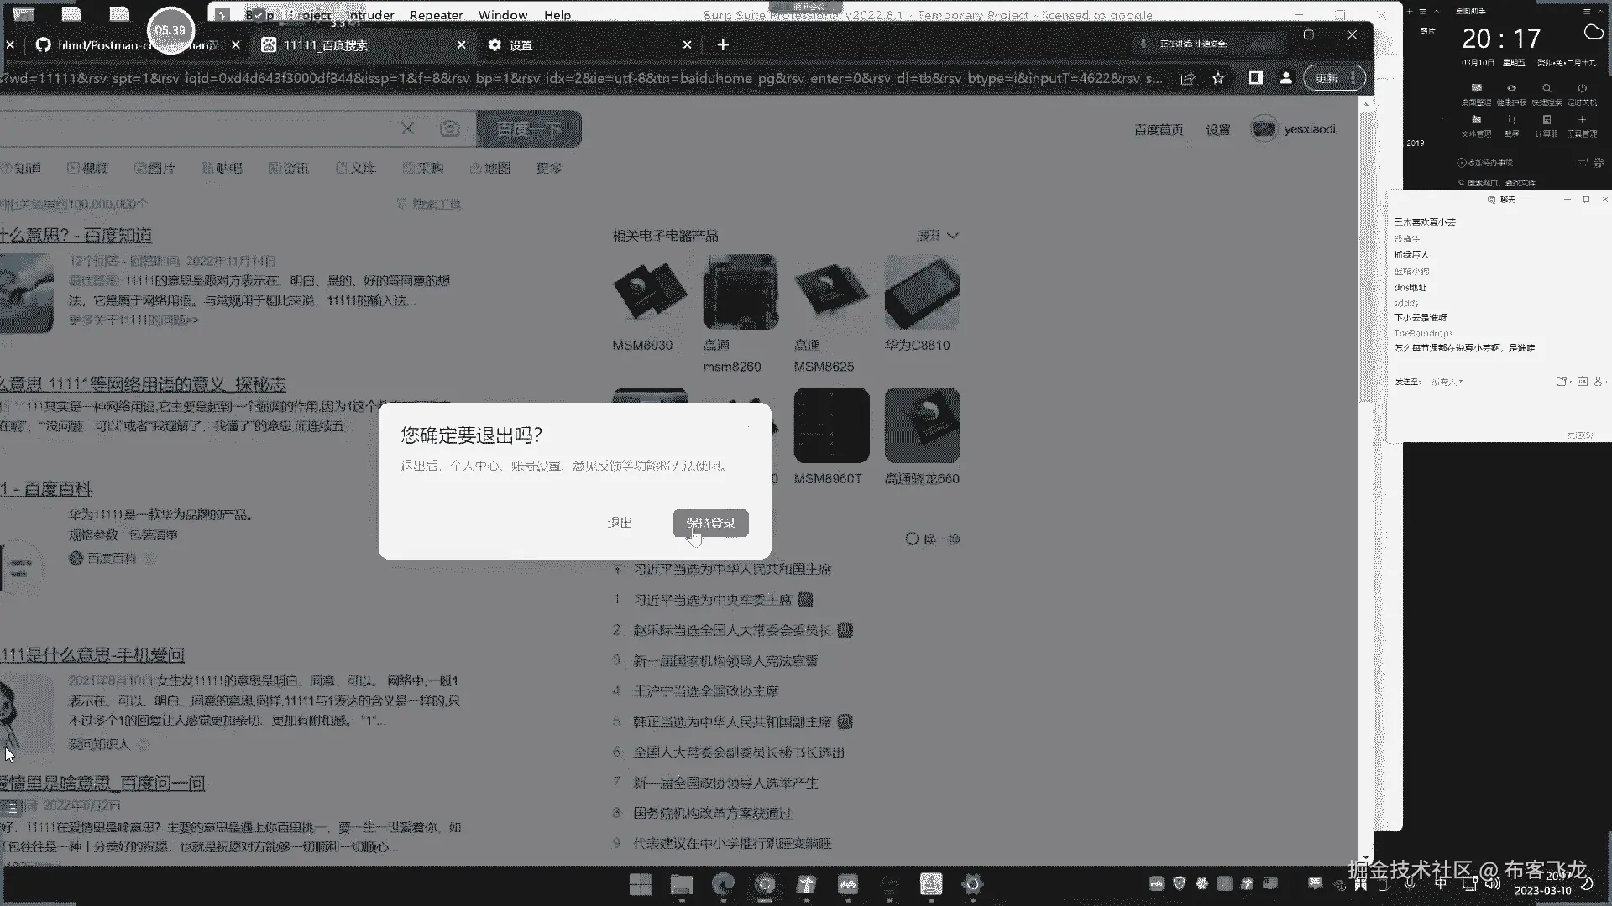The image size is (1612, 906).
Task: Click the share icon in the address bar
Action: [x=1187, y=78]
